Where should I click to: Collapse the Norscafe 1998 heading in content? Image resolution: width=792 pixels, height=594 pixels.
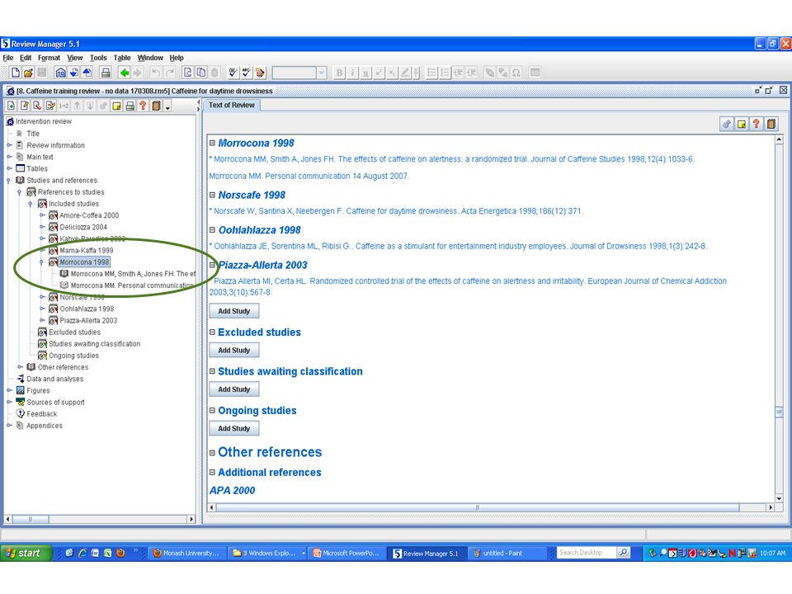(212, 195)
